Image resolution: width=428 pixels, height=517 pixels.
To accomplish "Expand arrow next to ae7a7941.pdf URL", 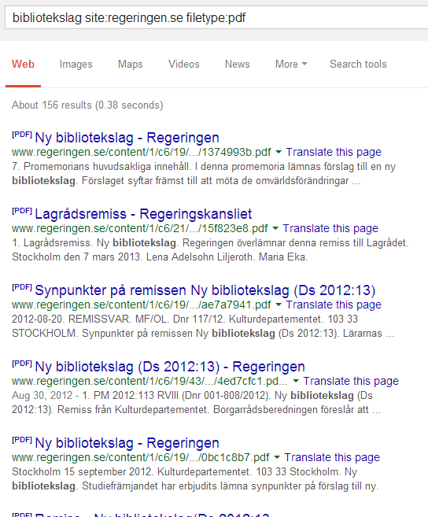I will point(279,305).
